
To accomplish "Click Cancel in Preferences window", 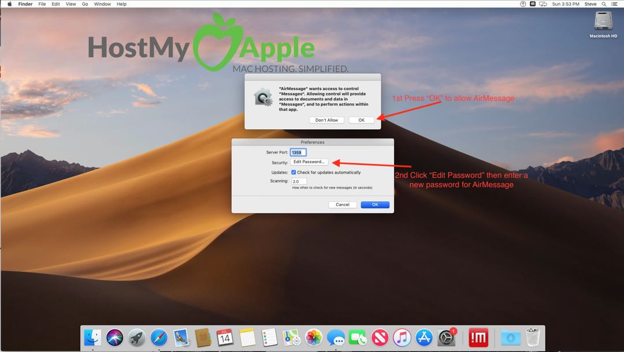I will click(342, 205).
